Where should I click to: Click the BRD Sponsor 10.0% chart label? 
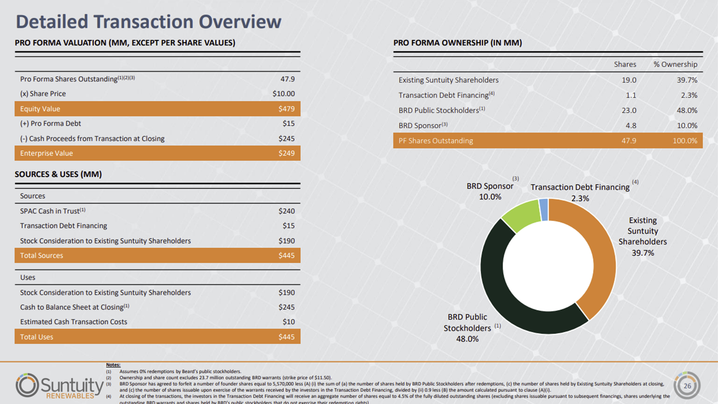[x=490, y=191]
